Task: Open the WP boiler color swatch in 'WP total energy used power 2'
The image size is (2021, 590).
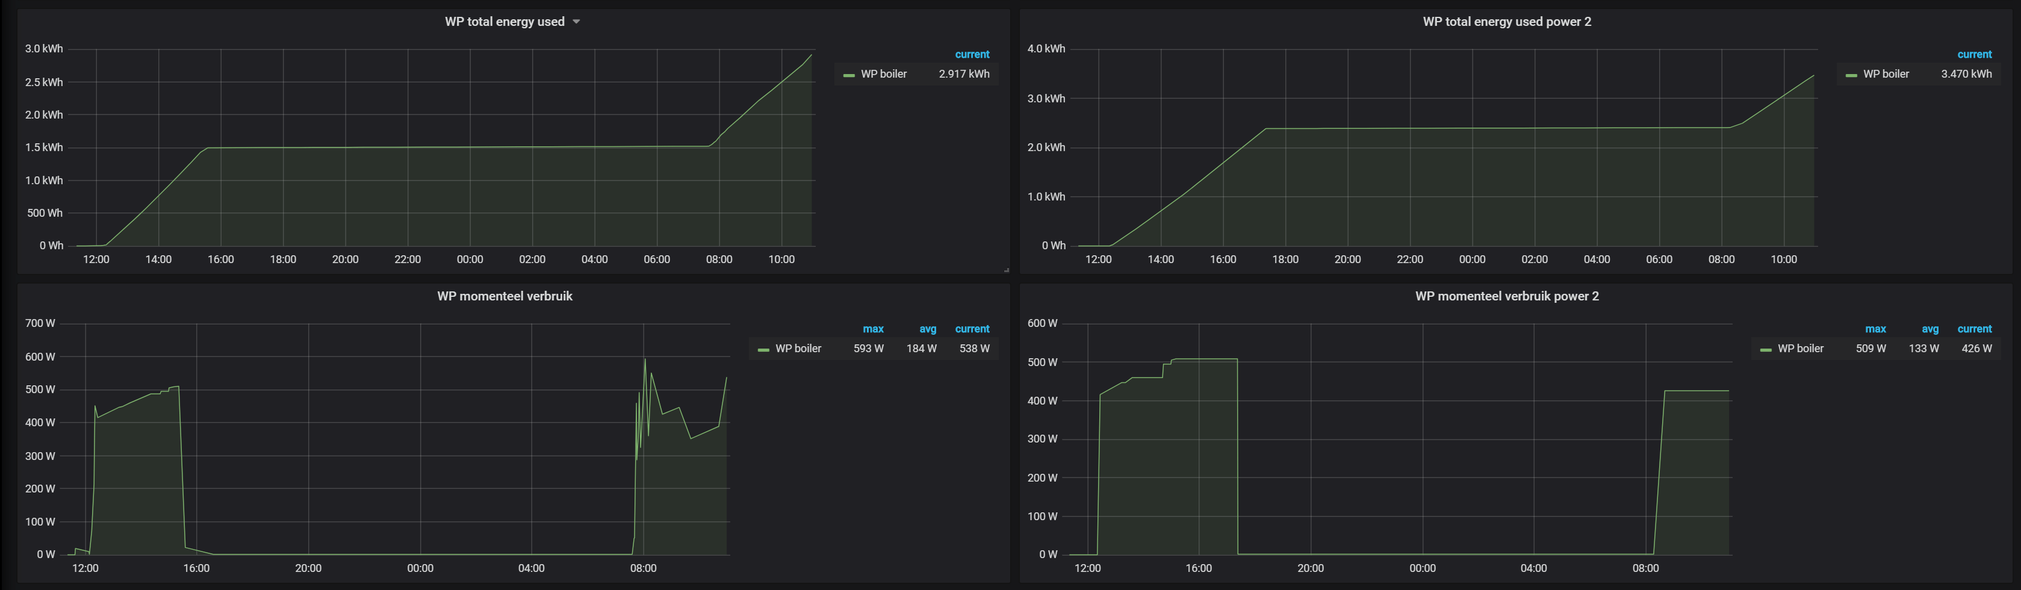Action: point(1851,75)
